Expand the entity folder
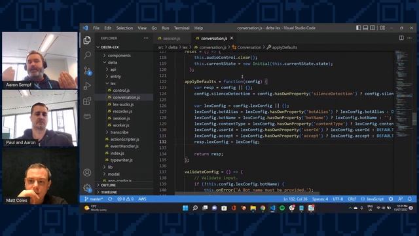 coord(115,76)
